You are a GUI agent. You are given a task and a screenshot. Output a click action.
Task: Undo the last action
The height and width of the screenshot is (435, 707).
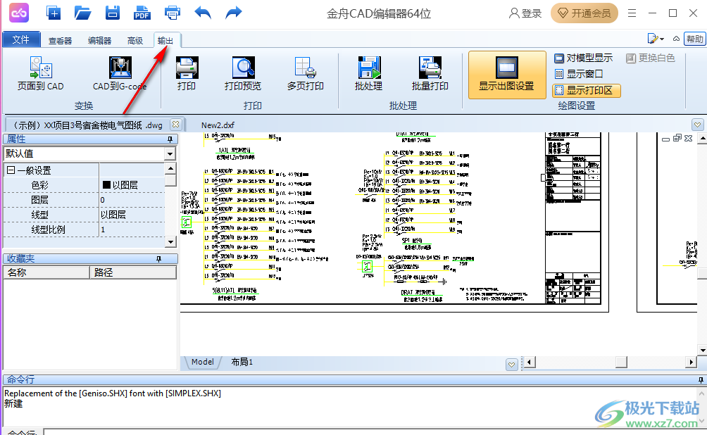203,13
